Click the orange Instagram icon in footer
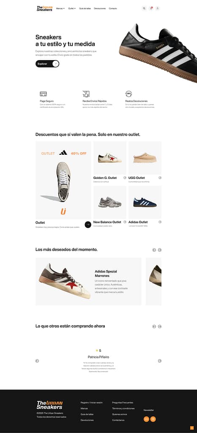197x433 pixels. (x=153, y=419)
